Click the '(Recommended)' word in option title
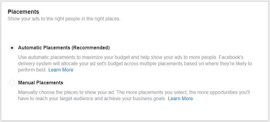 click(90, 48)
